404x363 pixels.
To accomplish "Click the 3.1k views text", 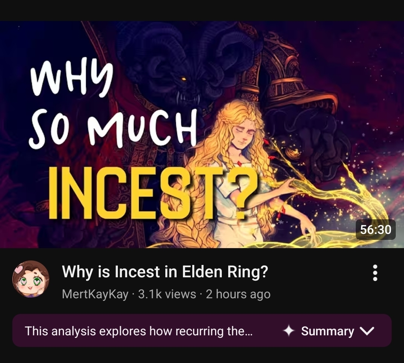I will 167,294.
